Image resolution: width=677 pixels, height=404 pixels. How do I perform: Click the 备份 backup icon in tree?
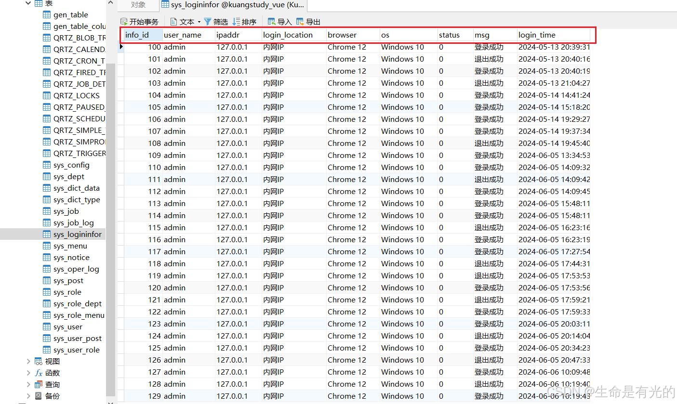click(39, 396)
